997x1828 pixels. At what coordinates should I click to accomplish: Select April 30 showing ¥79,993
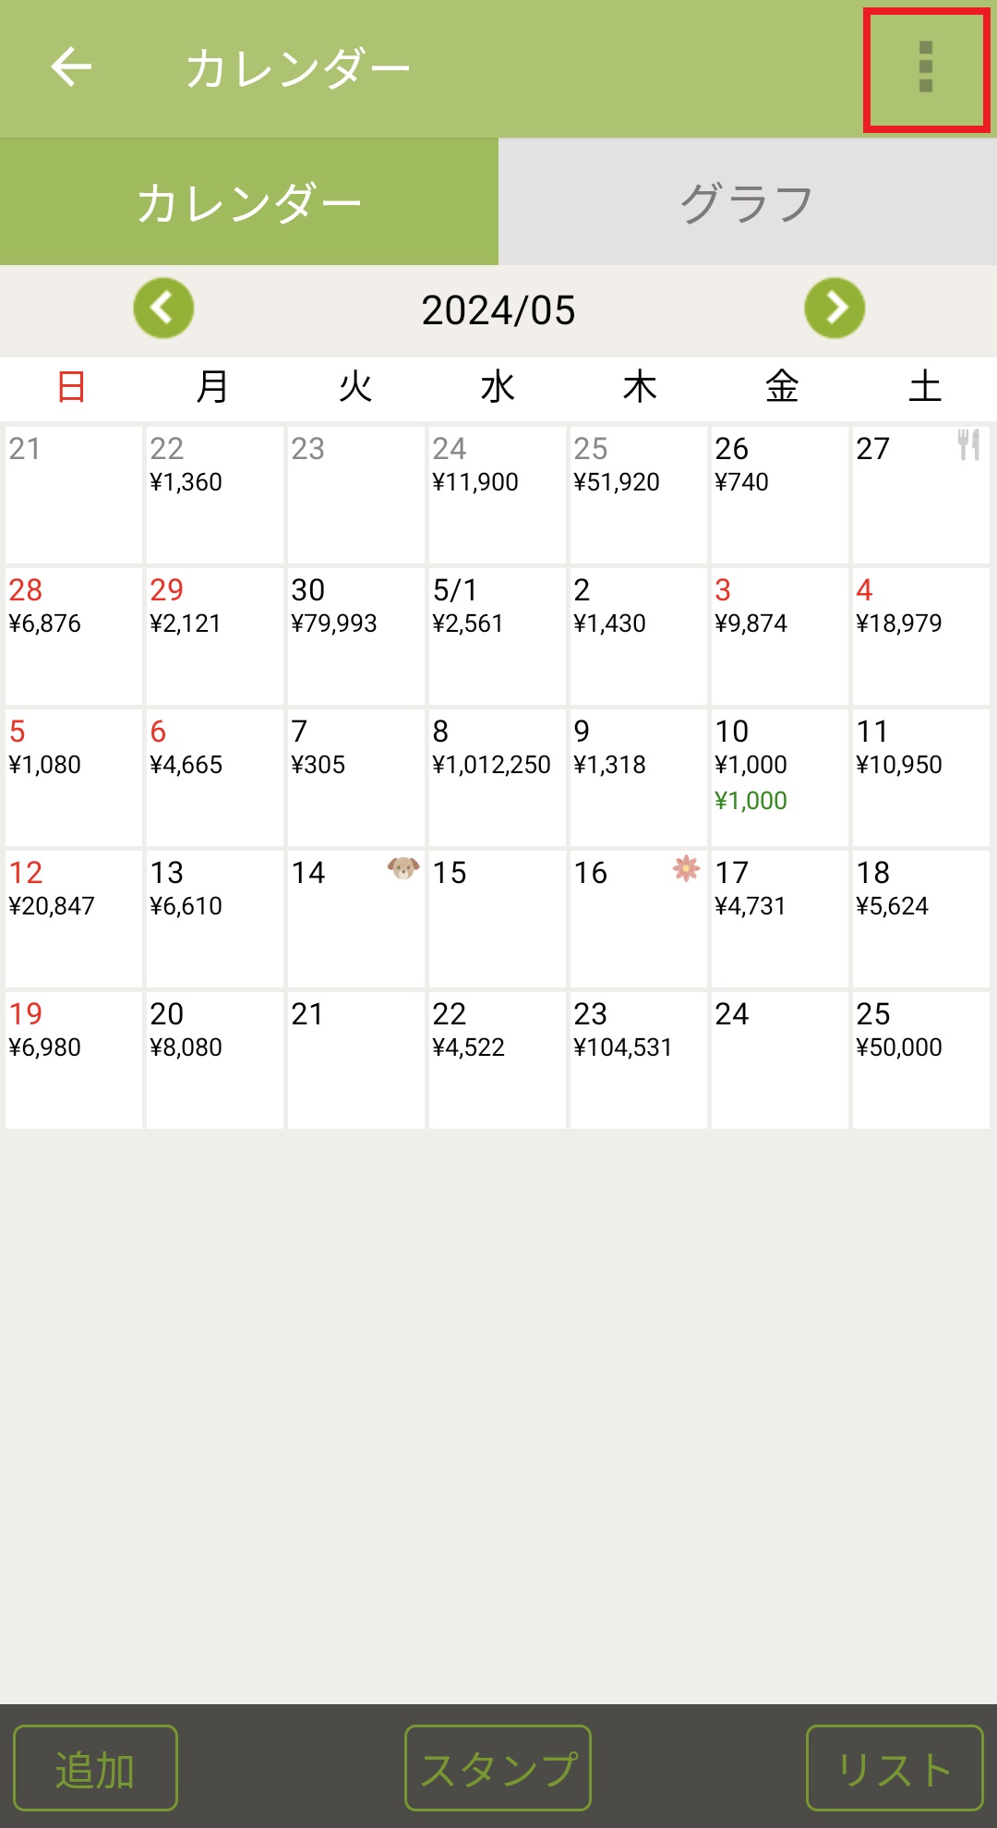point(355,636)
